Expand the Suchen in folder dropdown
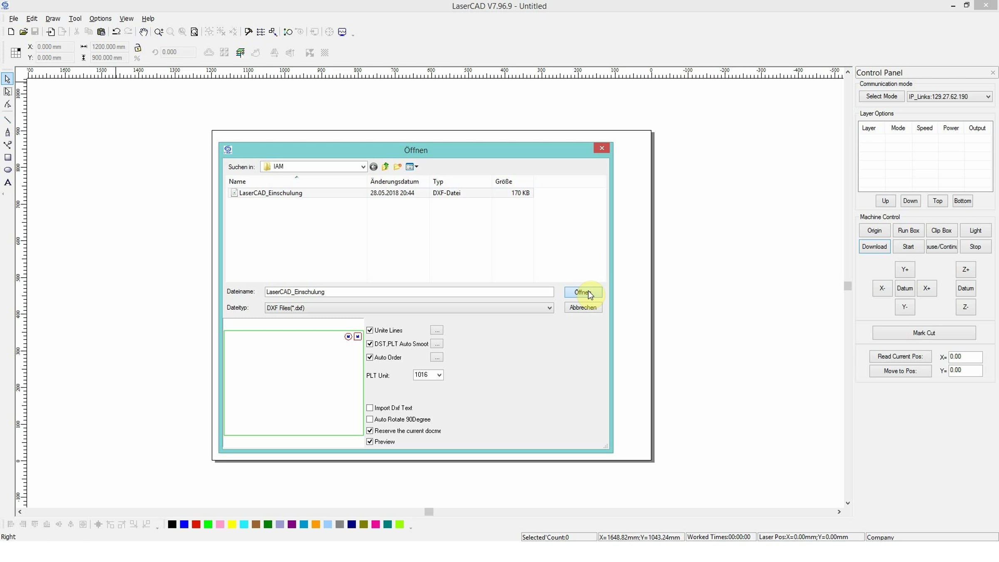This screenshot has height=562, width=999. (x=363, y=167)
